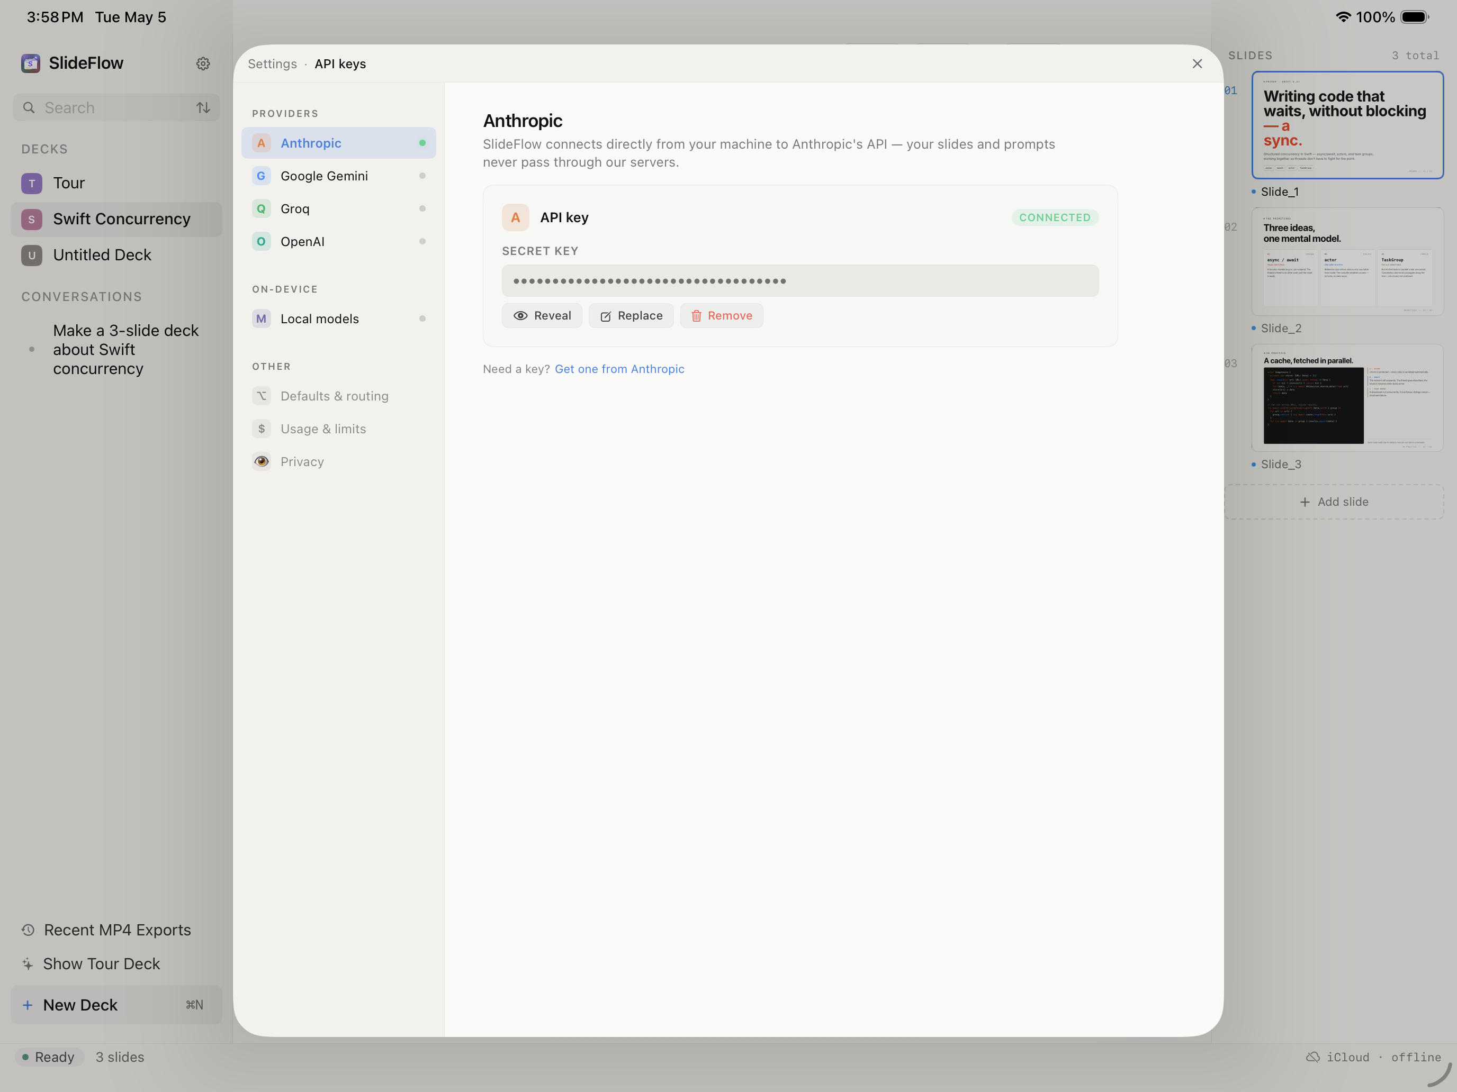Click the Defaults & routing option icon

[x=262, y=396]
